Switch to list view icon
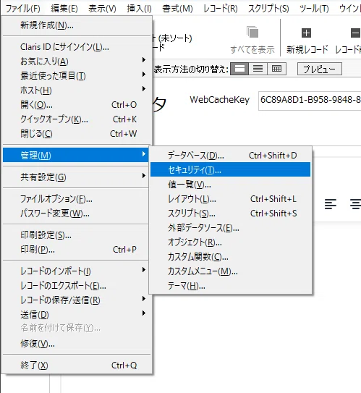This screenshot has width=361, height=393. (258, 69)
